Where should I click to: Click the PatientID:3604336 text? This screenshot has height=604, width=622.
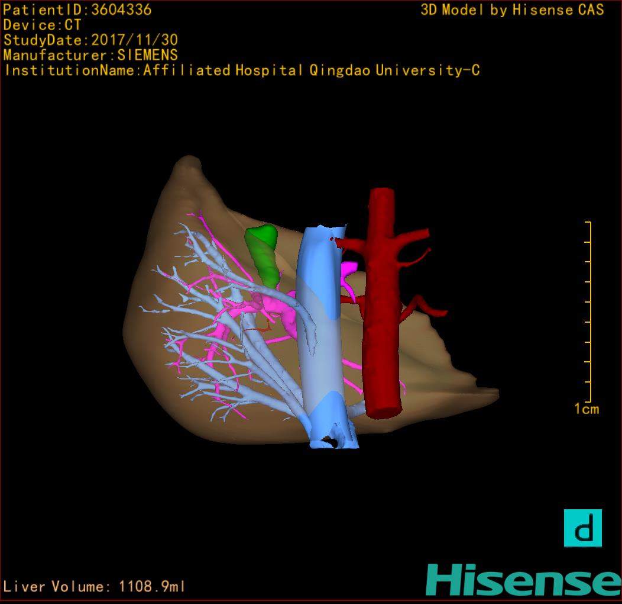coord(77,9)
